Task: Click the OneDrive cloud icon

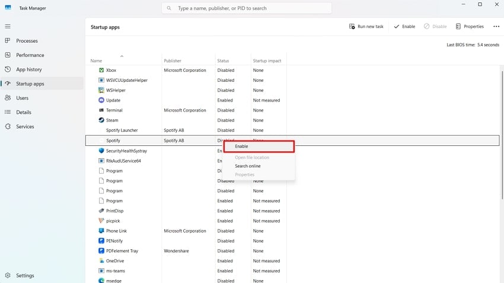Action: click(x=101, y=260)
